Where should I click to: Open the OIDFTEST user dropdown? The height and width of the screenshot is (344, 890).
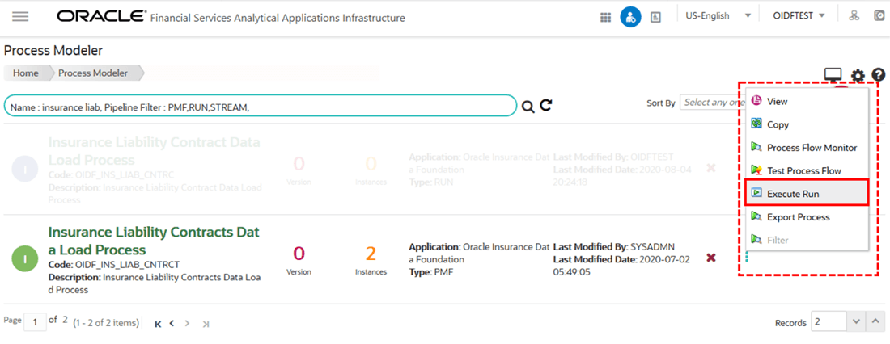799,16
